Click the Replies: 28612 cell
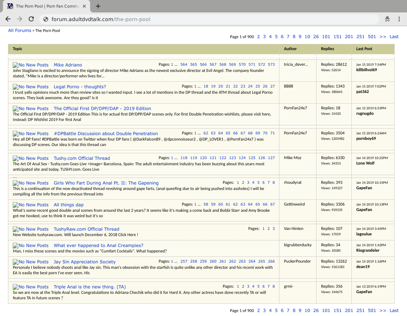Screen dimensions: 407x316 click(334, 64)
